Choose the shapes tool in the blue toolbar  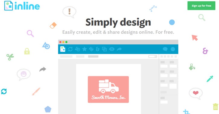[x=77, y=49]
